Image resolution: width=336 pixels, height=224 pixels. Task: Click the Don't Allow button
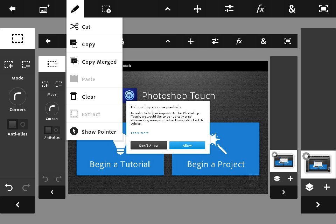[148, 145]
